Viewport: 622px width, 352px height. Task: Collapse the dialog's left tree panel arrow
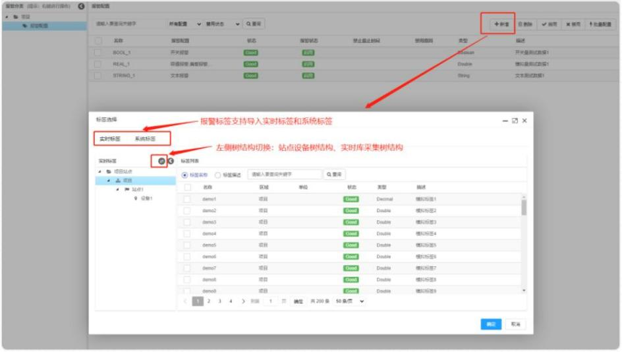point(170,161)
